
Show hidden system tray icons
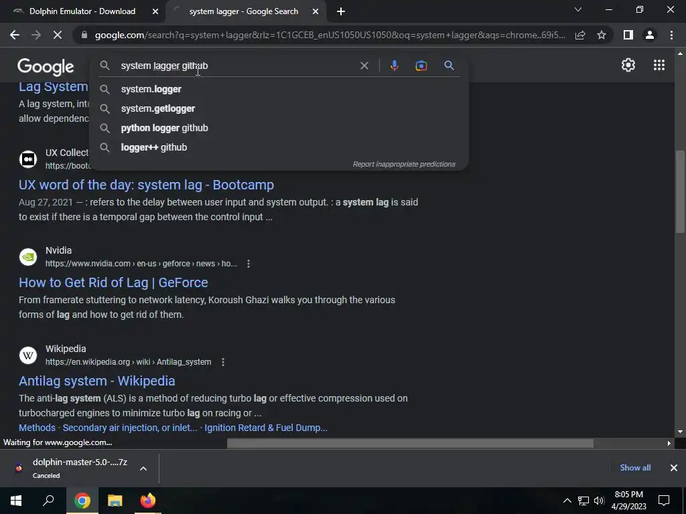567,501
